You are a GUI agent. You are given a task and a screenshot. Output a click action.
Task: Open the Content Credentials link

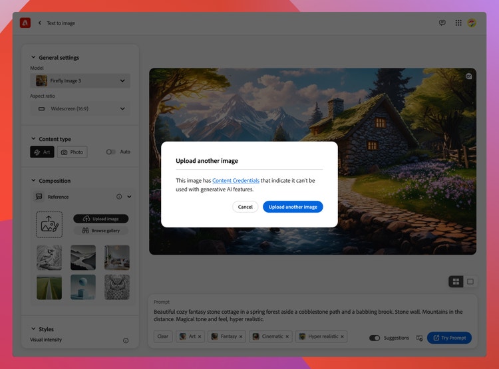coord(236,180)
